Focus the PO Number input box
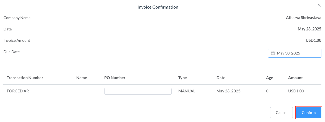 pyautogui.click(x=138, y=91)
